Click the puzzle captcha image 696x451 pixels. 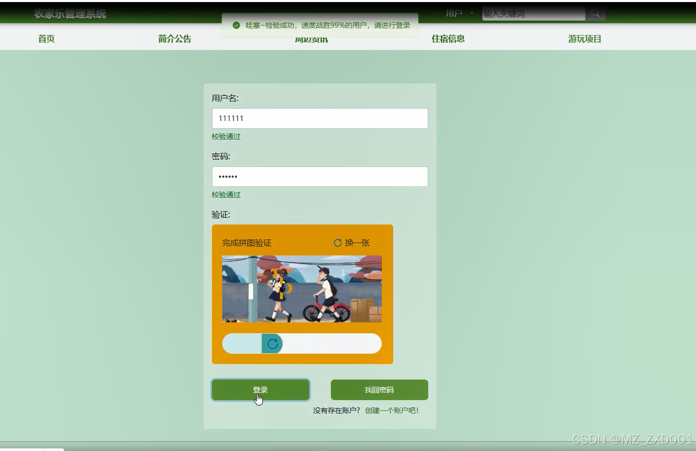click(x=302, y=289)
